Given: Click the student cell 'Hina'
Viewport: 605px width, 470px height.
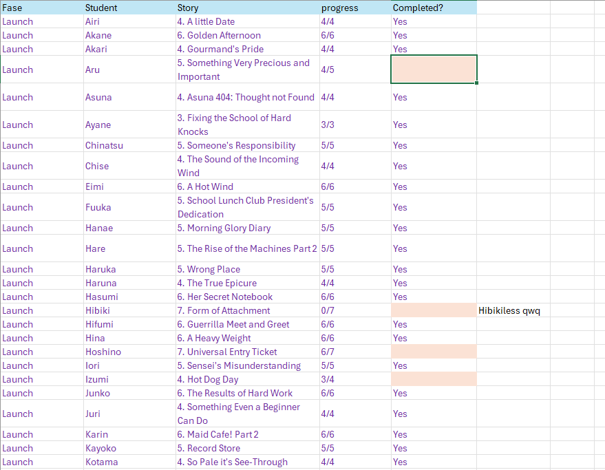Looking at the screenshot, I should point(129,338).
